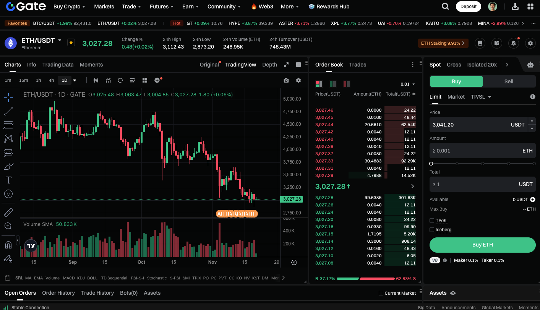This screenshot has height=310, width=540.
Task: Open the apps grid icon in header
Action: (x=530, y=6)
